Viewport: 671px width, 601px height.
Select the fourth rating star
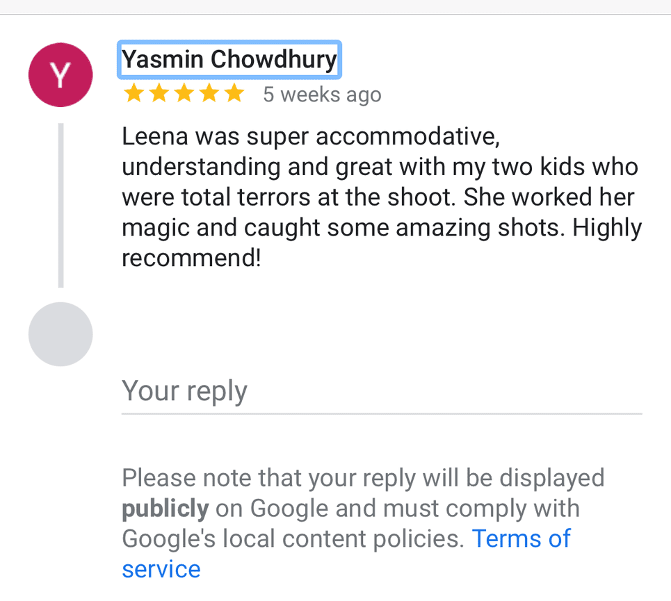(x=209, y=94)
